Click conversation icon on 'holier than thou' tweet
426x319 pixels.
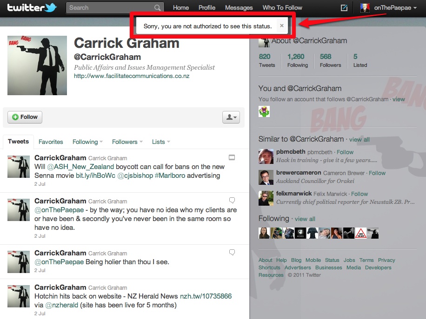point(232,252)
